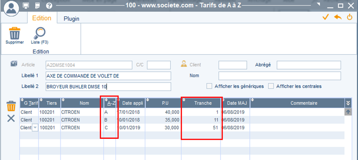Sort by G Tarif column header
The image size is (358, 160).
(x=29, y=103)
